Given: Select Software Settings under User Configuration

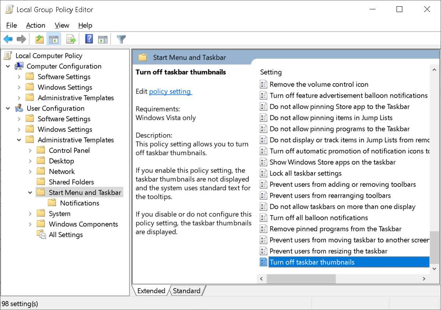Looking at the screenshot, I should pyautogui.click(x=64, y=119).
